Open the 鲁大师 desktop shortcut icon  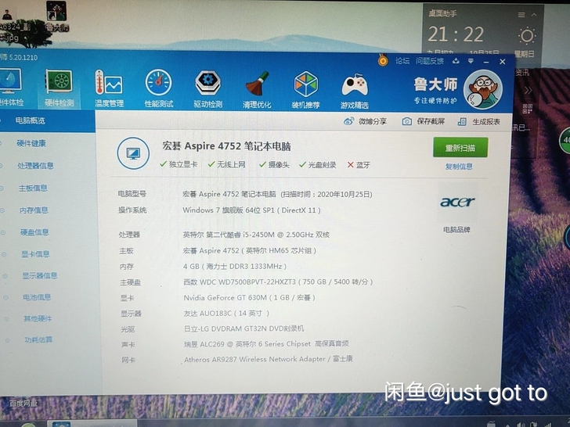[x=56, y=16]
